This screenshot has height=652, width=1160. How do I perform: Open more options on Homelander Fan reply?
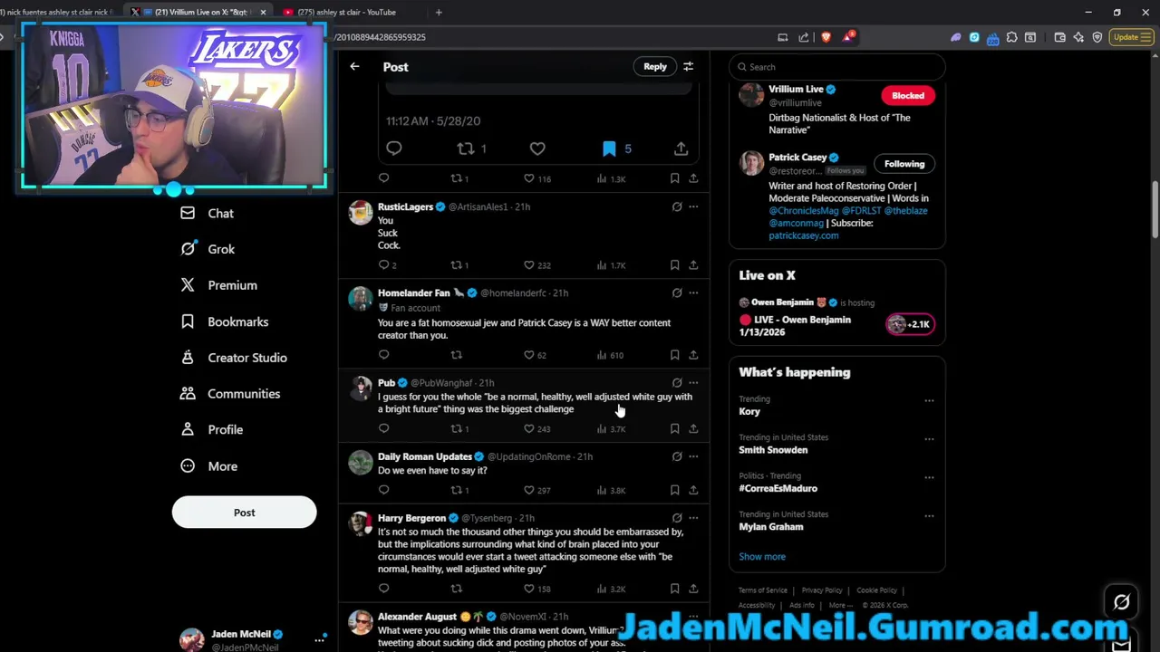(x=693, y=292)
